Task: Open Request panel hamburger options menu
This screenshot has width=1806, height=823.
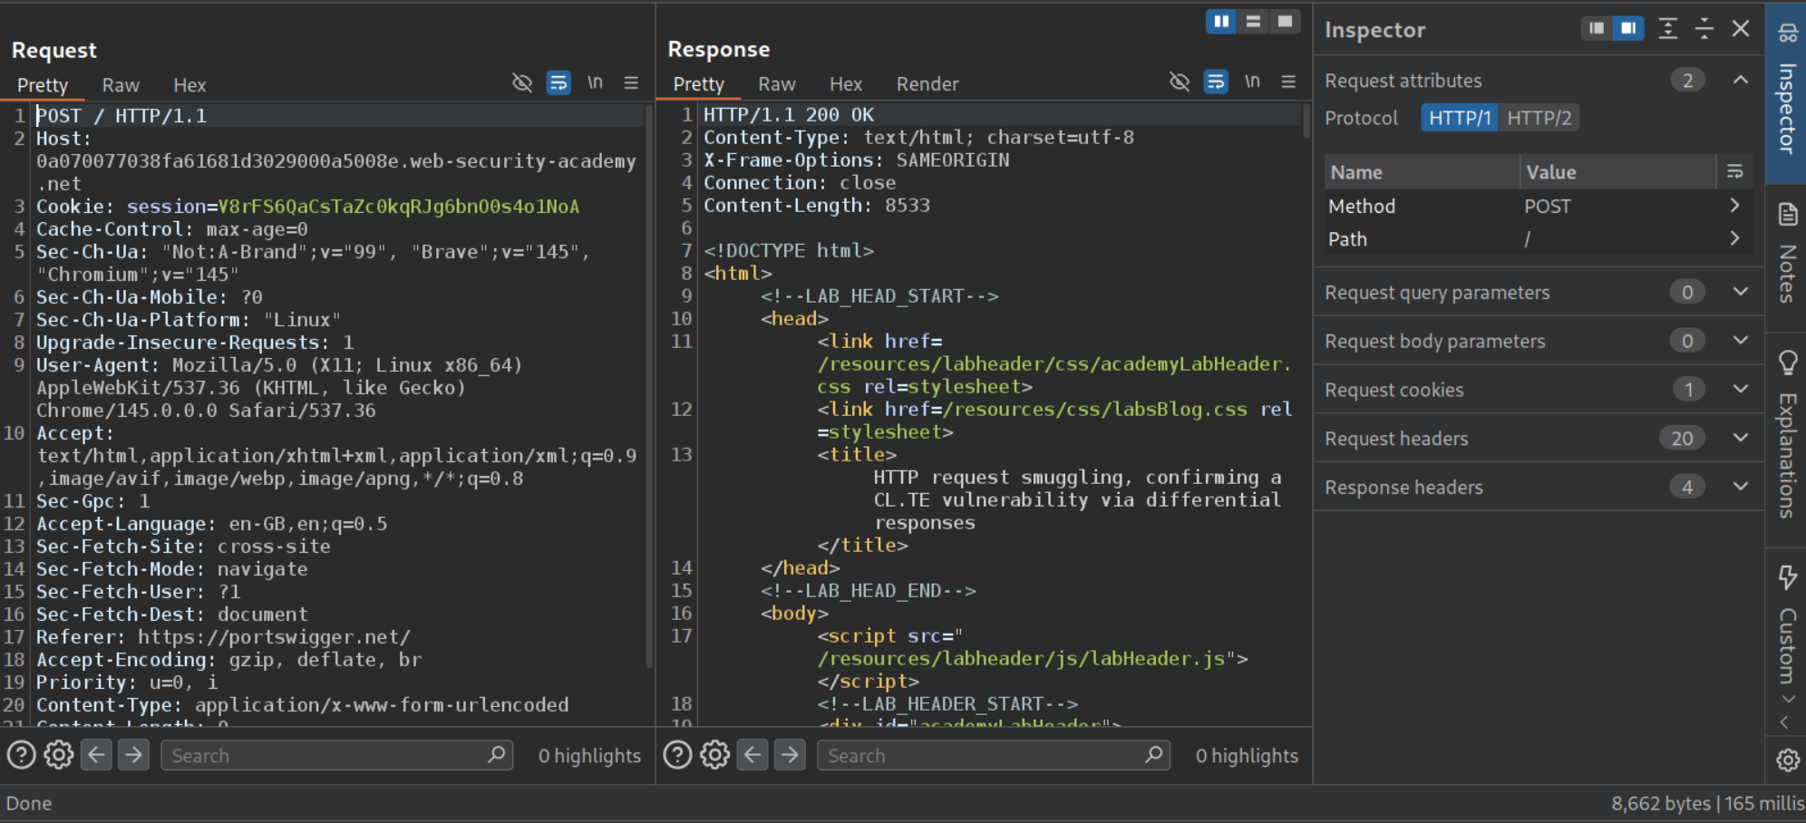Action: pyautogui.click(x=631, y=82)
